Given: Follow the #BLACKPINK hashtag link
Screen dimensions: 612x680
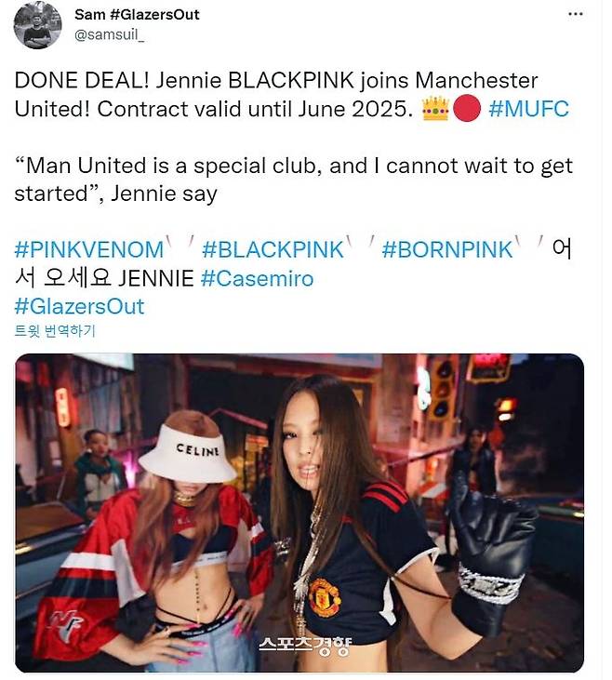Looking at the screenshot, I should [x=273, y=250].
